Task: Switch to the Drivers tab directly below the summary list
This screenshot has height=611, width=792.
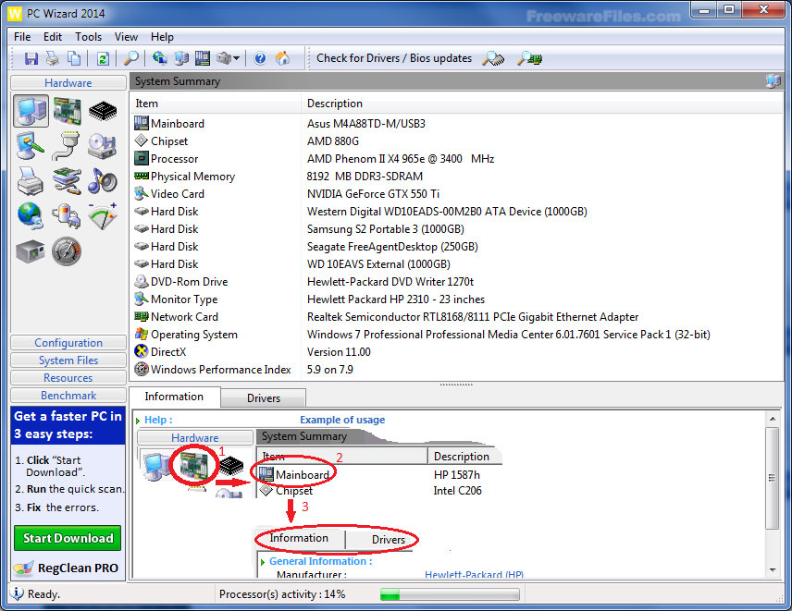Action: [263, 398]
